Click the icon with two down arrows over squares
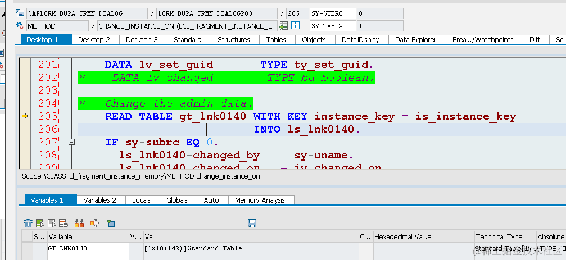This screenshot has height=260, width=566. pyautogui.click(x=79, y=223)
